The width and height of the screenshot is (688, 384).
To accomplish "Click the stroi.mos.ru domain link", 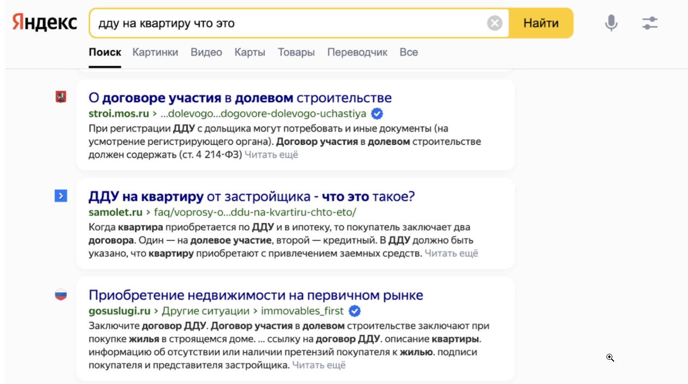I will click(119, 114).
